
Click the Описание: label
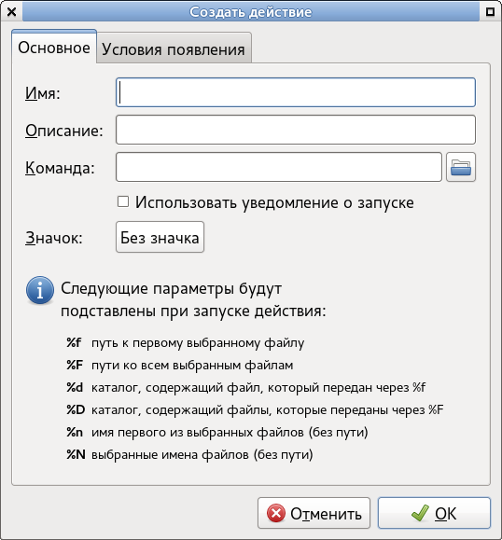click(x=64, y=131)
